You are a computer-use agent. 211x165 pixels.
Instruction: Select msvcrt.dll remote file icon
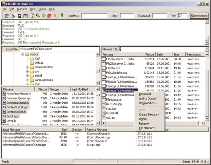point(104,113)
